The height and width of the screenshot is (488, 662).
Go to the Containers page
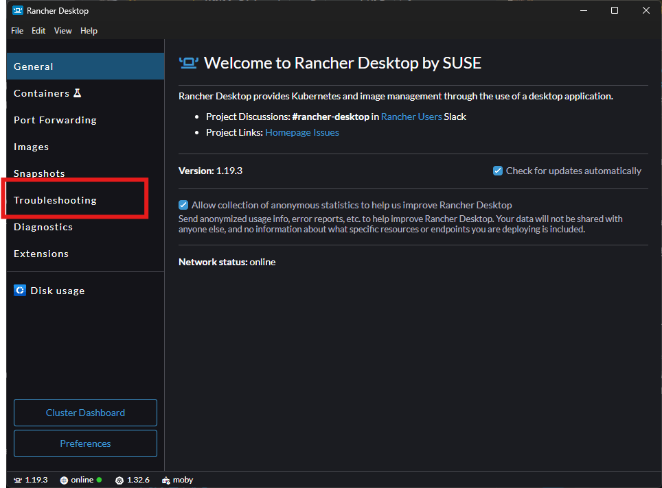click(x=85, y=93)
